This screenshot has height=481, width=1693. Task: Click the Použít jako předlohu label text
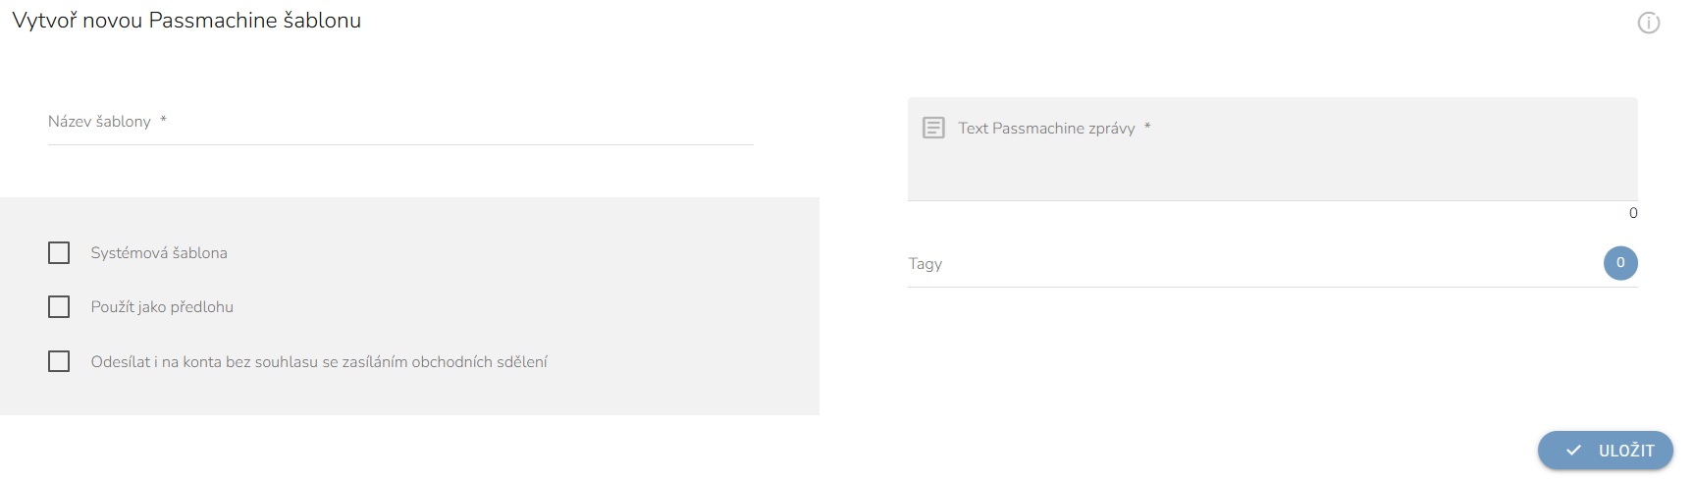[x=162, y=307]
